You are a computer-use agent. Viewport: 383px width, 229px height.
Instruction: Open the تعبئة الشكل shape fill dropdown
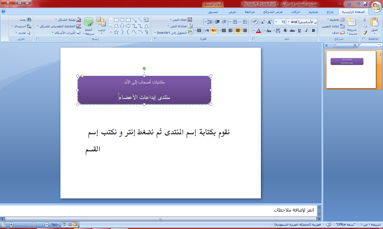(x=68, y=19)
